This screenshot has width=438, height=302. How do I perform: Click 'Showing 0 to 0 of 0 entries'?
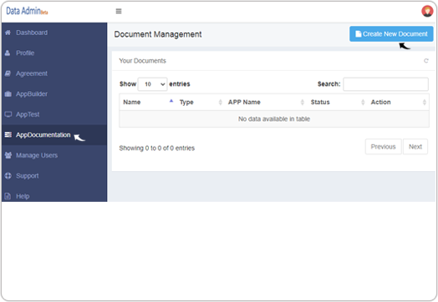[156, 148]
